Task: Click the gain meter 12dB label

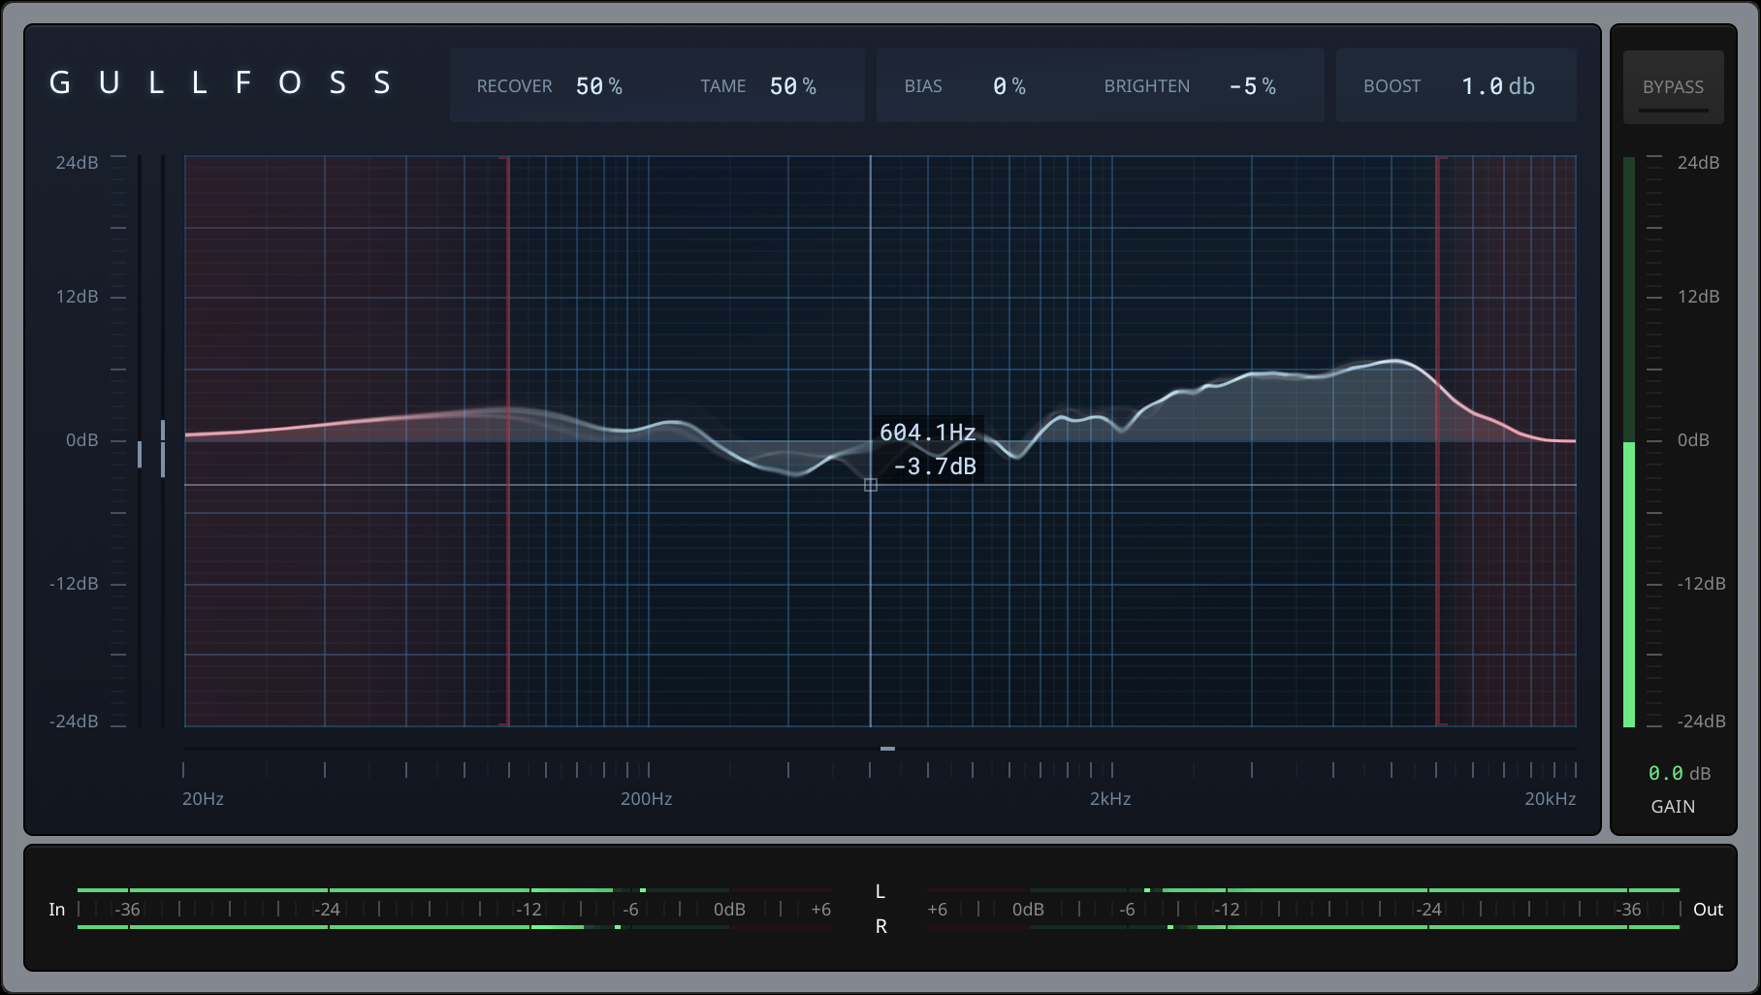Action: click(x=1698, y=297)
